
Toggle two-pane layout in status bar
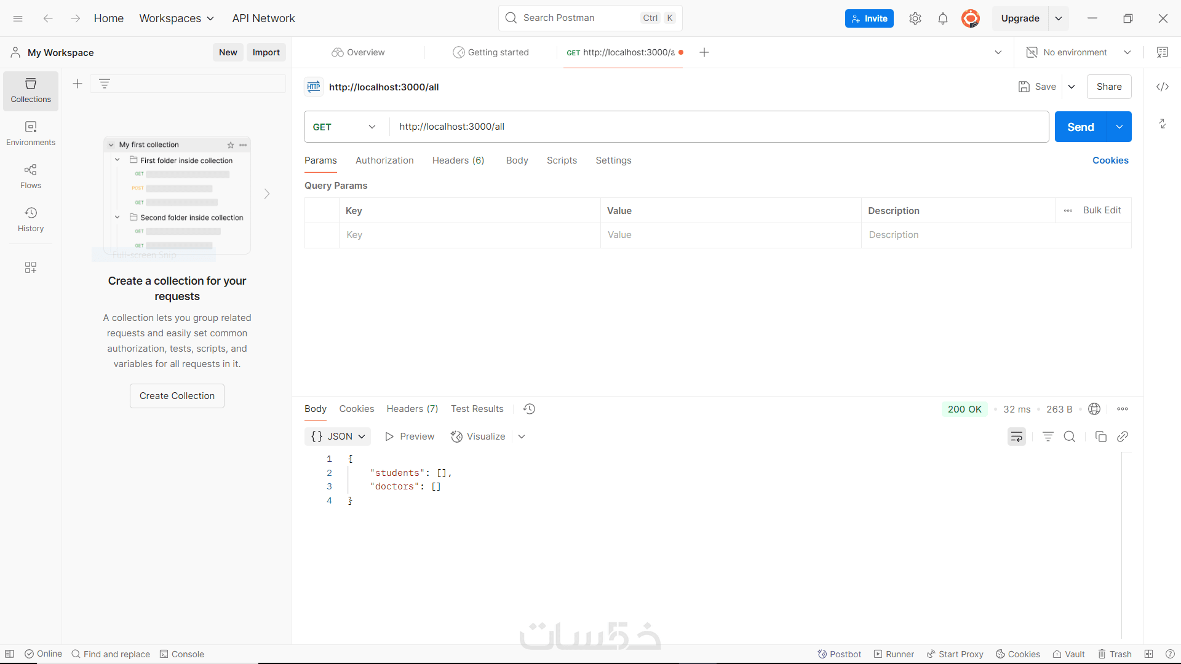click(x=1148, y=654)
